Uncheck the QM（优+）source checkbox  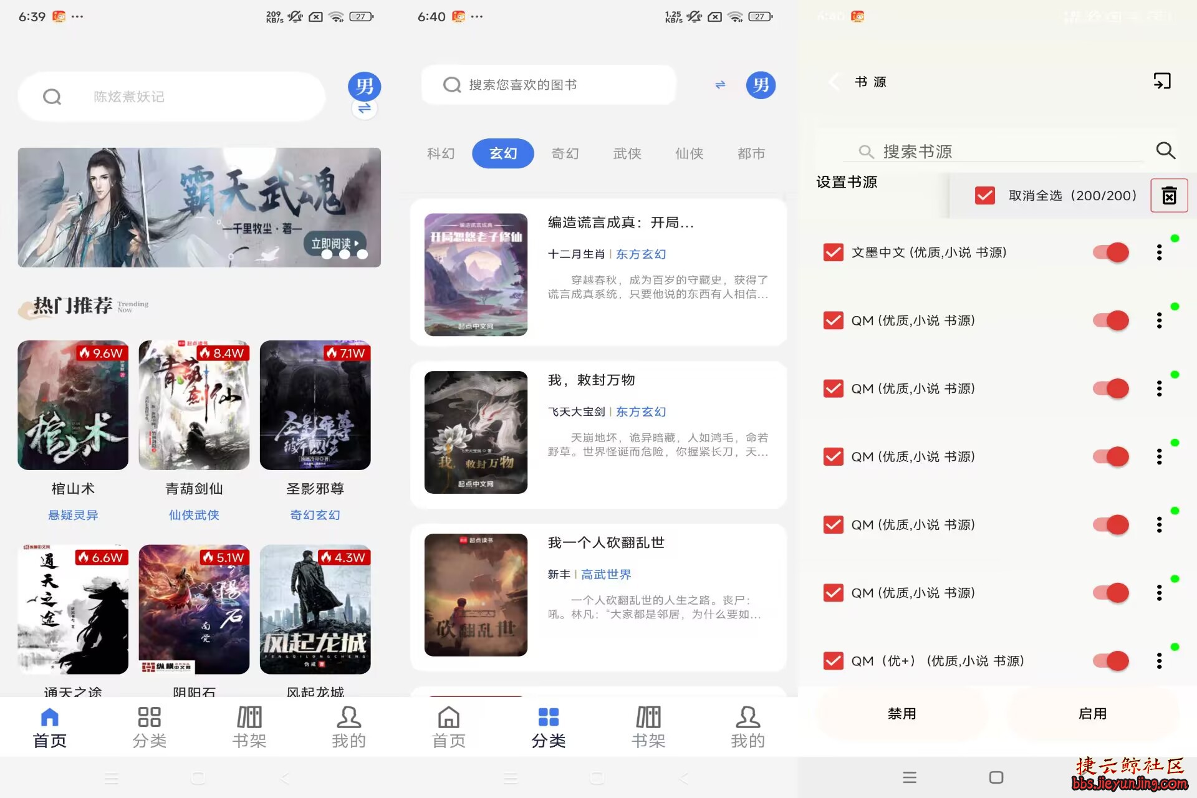click(834, 661)
